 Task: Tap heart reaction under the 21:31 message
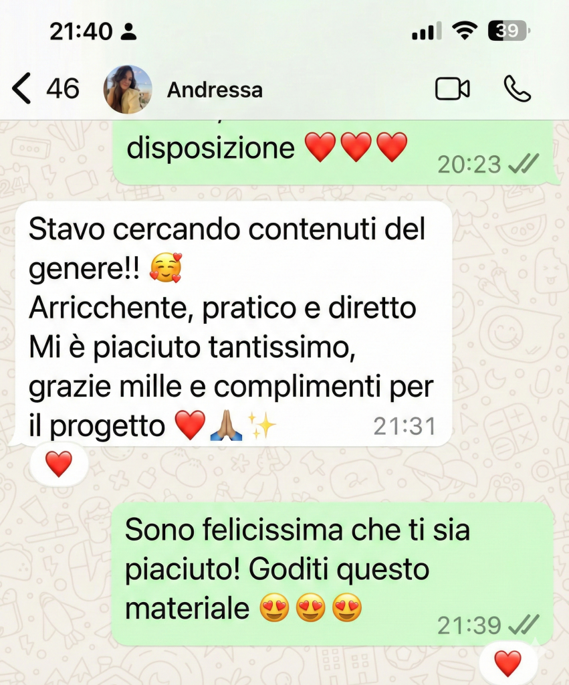point(59,464)
